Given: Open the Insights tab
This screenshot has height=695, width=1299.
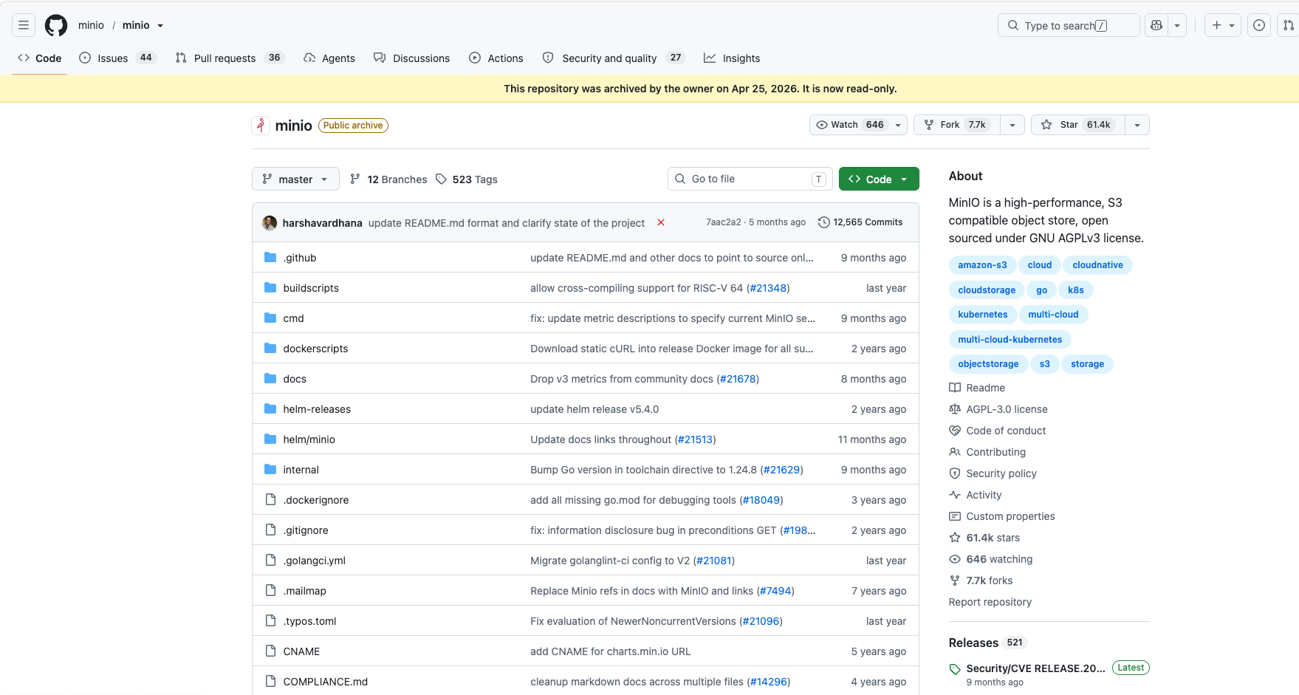Looking at the screenshot, I should (x=732, y=58).
